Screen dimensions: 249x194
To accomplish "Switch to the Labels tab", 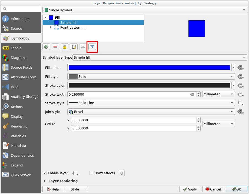I will pos(16,48).
